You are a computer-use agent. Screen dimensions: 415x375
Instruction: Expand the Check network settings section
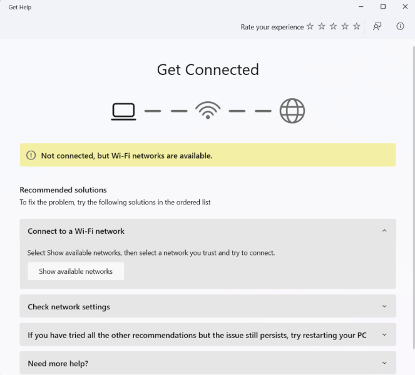(x=384, y=307)
